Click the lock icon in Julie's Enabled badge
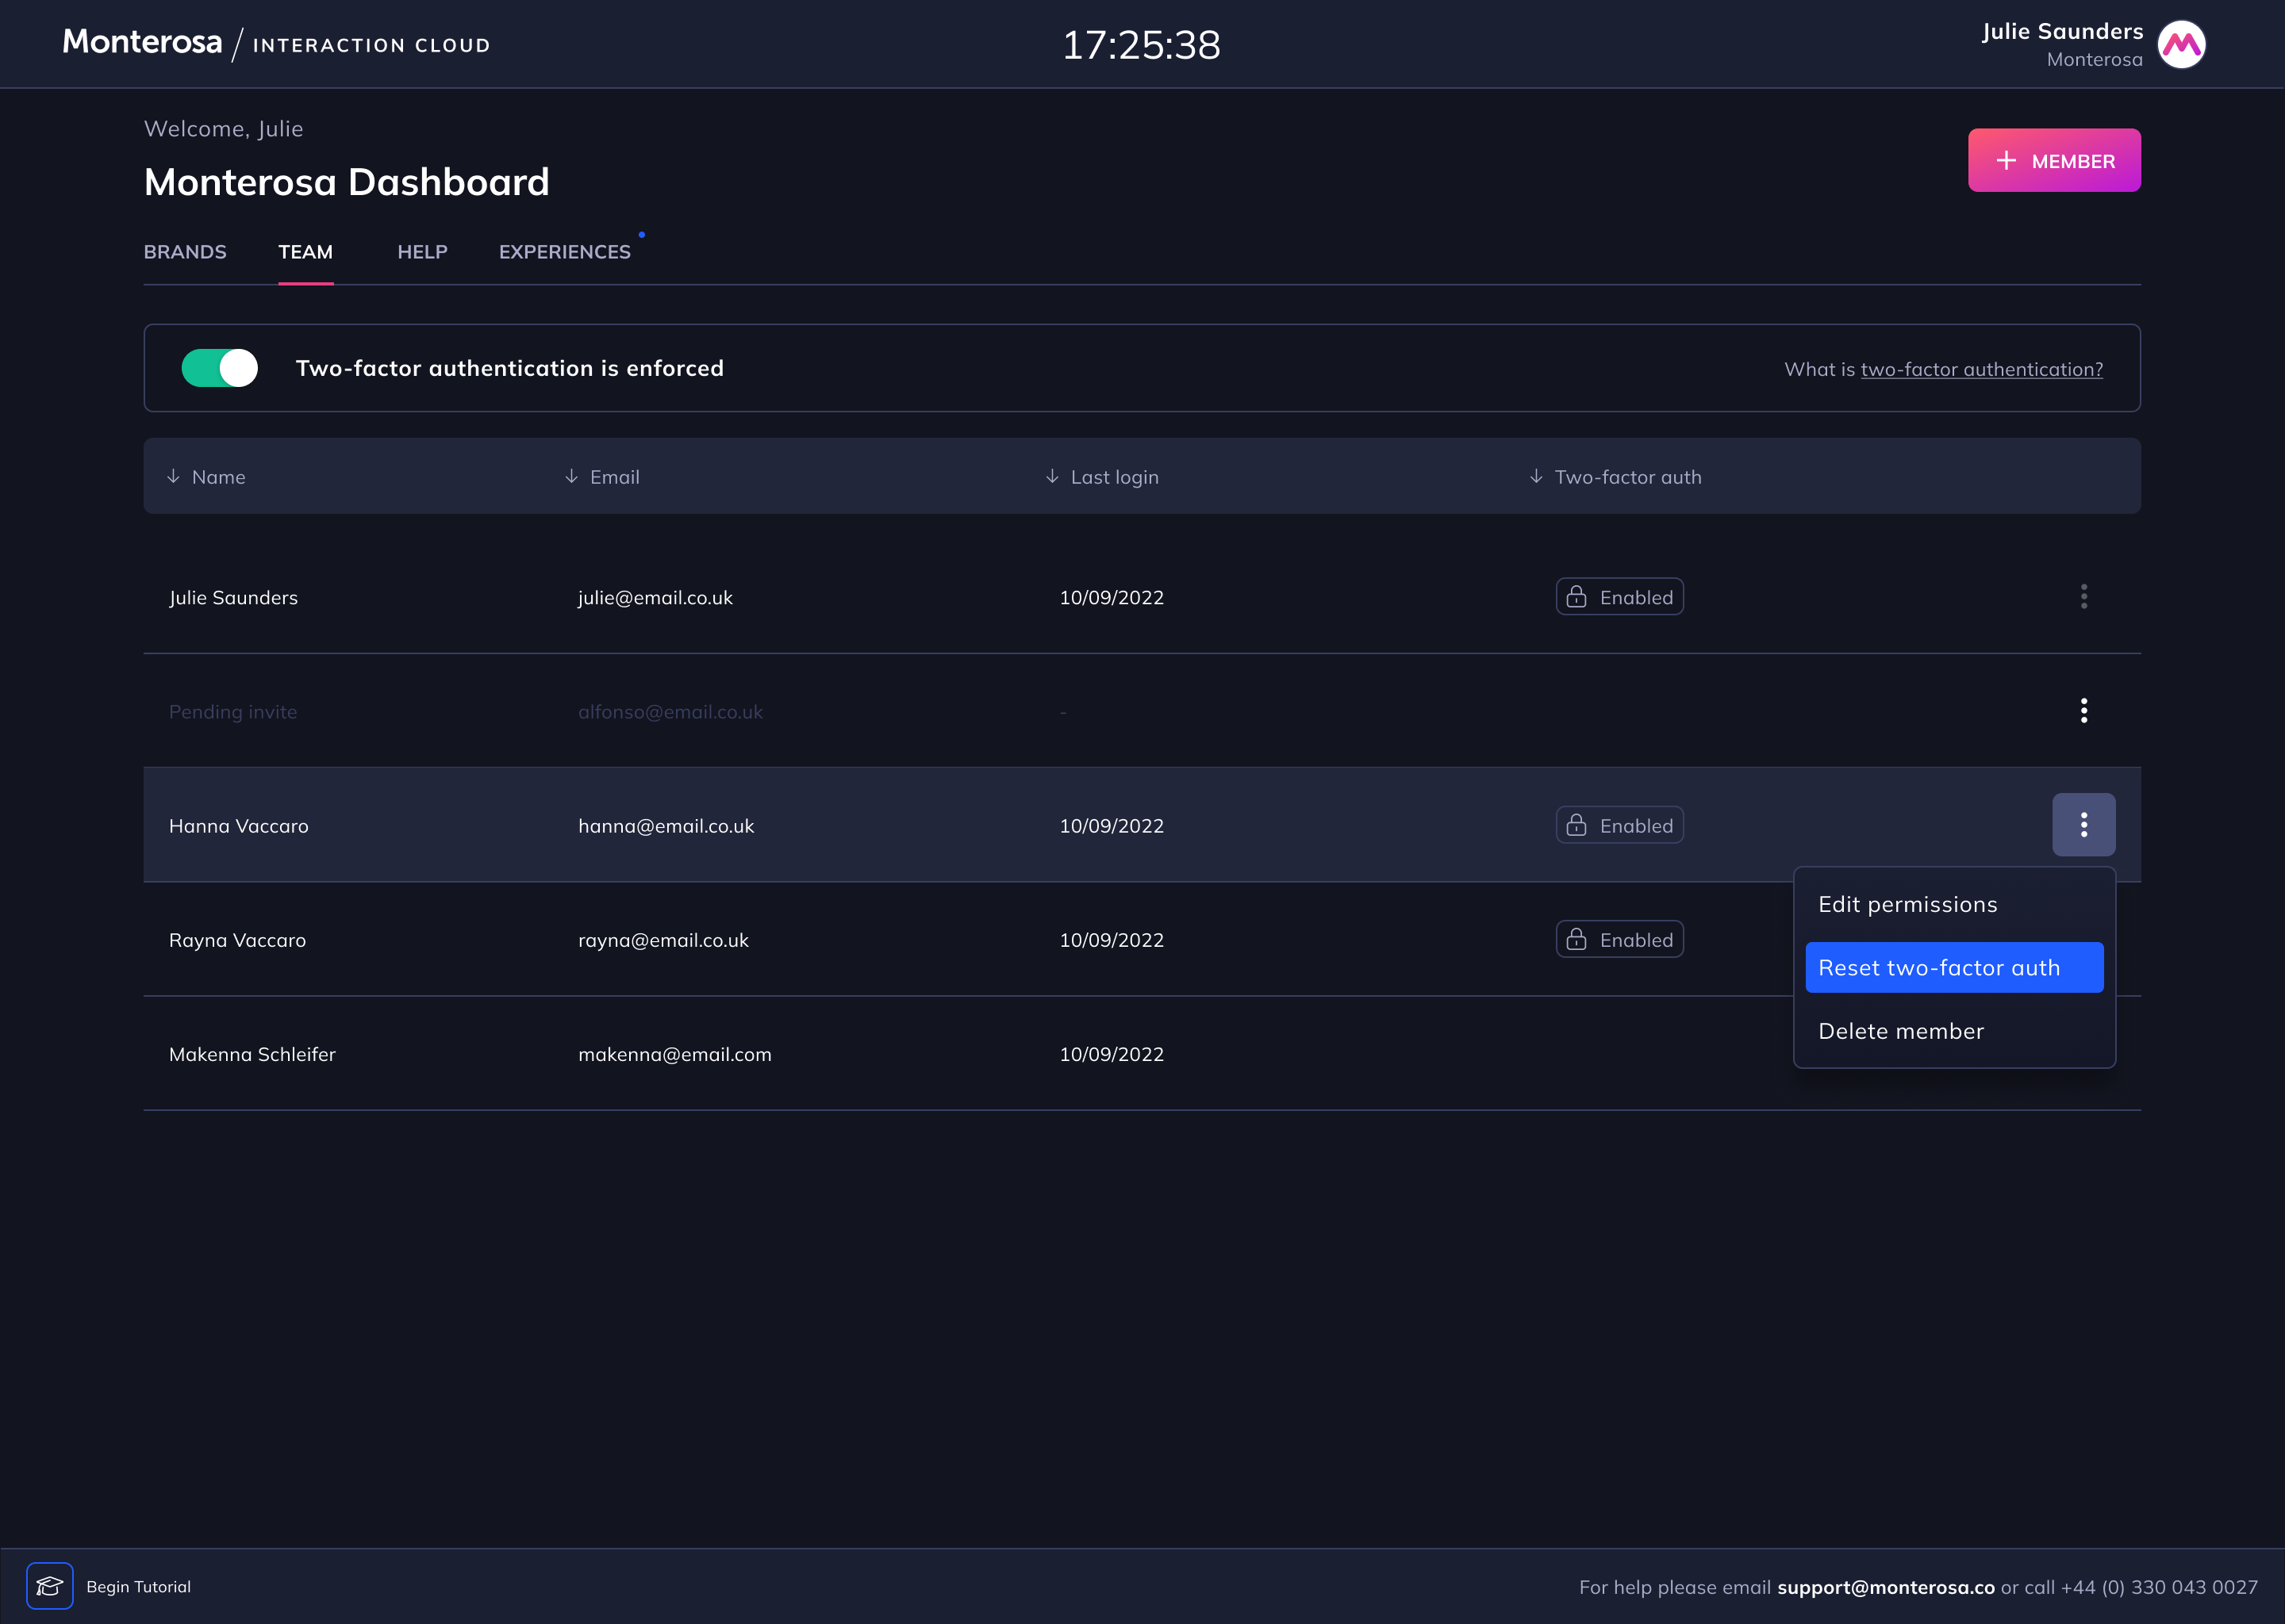2285x1624 pixels. [1576, 597]
